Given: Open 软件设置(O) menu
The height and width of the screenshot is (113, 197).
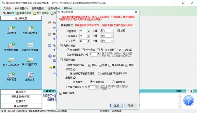Looking at the screenshot, I should coord(21,8).
